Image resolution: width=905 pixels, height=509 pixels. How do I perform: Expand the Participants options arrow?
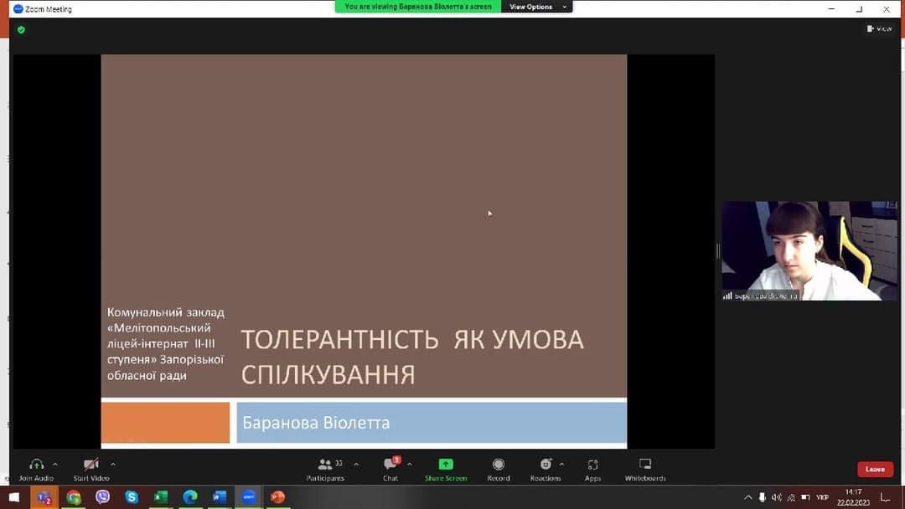356,464
